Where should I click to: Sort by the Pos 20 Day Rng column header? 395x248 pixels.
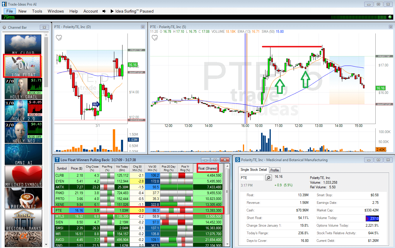169,168
